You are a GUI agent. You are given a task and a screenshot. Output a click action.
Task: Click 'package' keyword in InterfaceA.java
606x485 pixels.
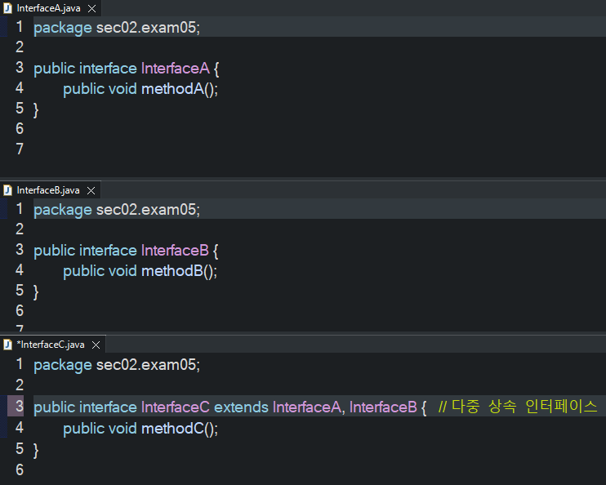tap(63, 28)
